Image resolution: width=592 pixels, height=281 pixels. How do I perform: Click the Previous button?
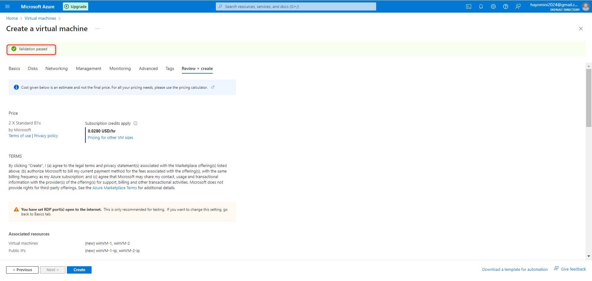22,270
